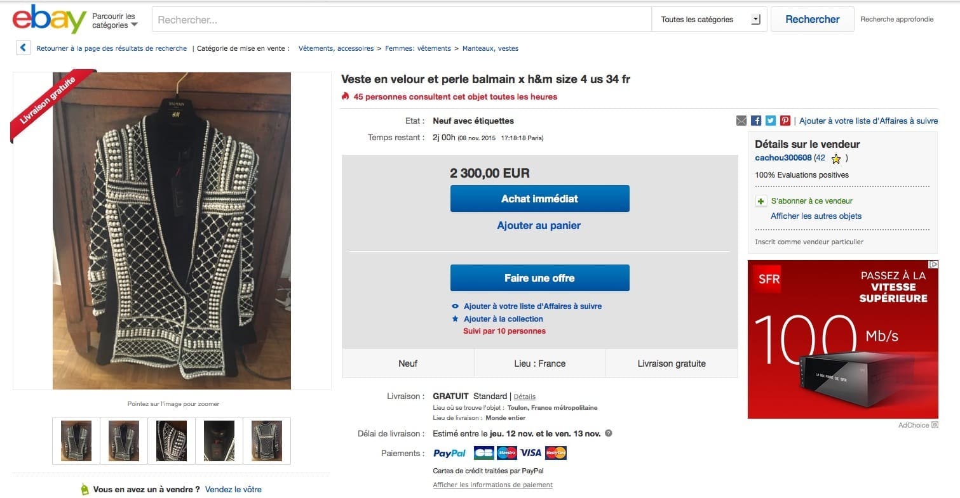Viewport: 960px width, 498px height.
Task: Select the third jacket thumbnail image
Action: coord(172,440)
